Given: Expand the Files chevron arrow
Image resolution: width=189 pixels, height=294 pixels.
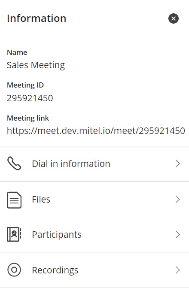Looking at the screenshot, I should coord(178,199).
